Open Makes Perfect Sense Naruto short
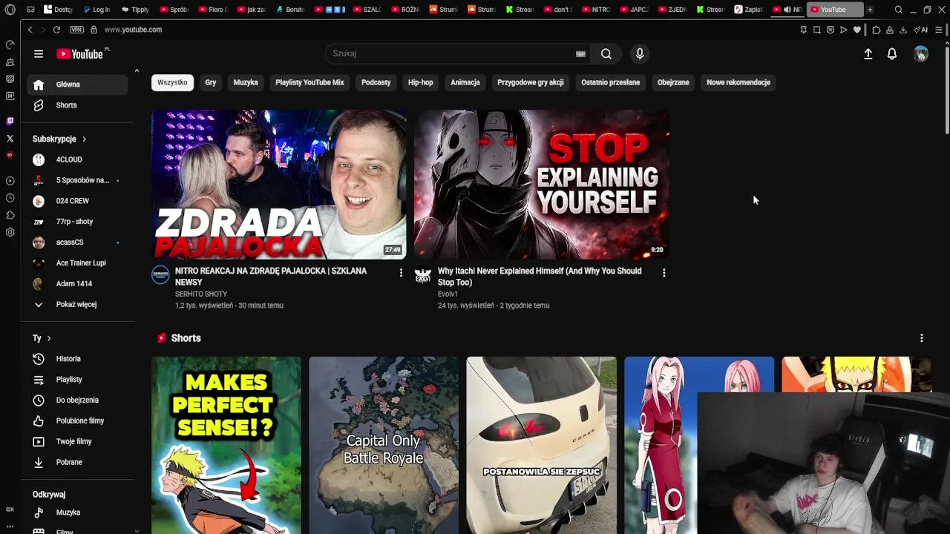 click(x=226, y=445)
